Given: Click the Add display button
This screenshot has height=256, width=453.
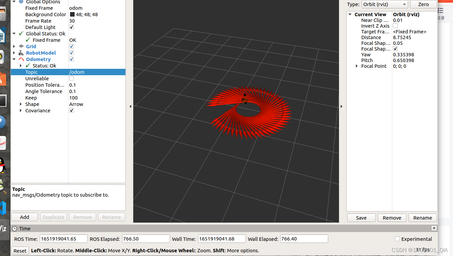Looking at the screenshot, I should click(x=25, y=217).
